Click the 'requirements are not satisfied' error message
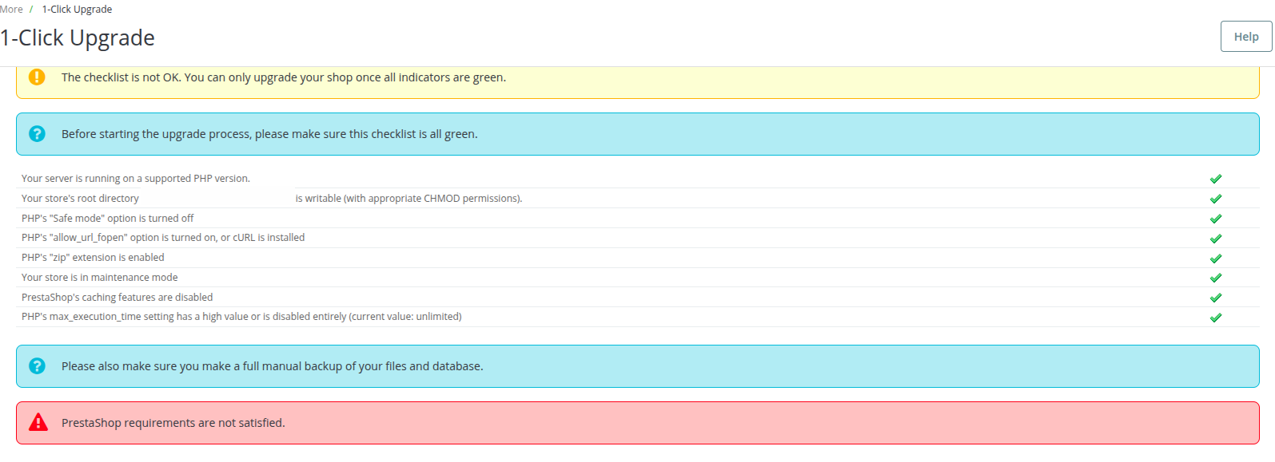 tap(173, 423)
